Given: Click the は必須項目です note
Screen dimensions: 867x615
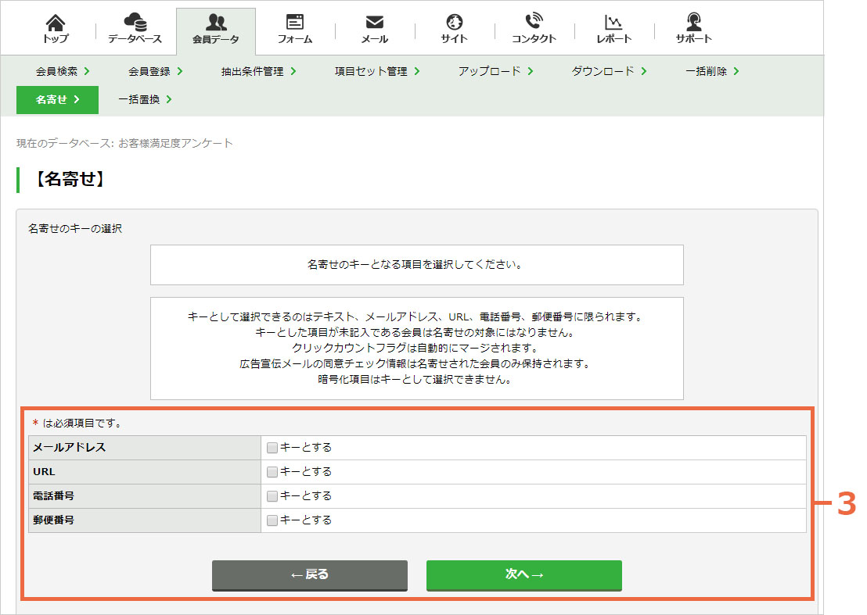Looking at the screenshot, I should point(82,424).
